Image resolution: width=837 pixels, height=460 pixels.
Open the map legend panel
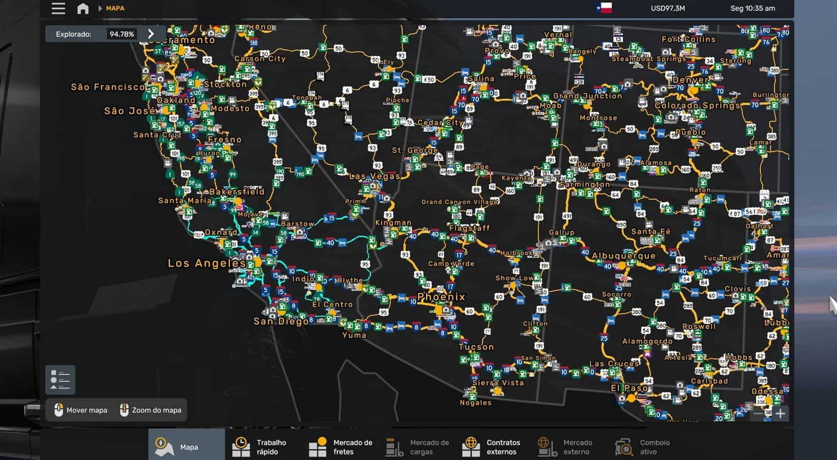coord(60,379)
